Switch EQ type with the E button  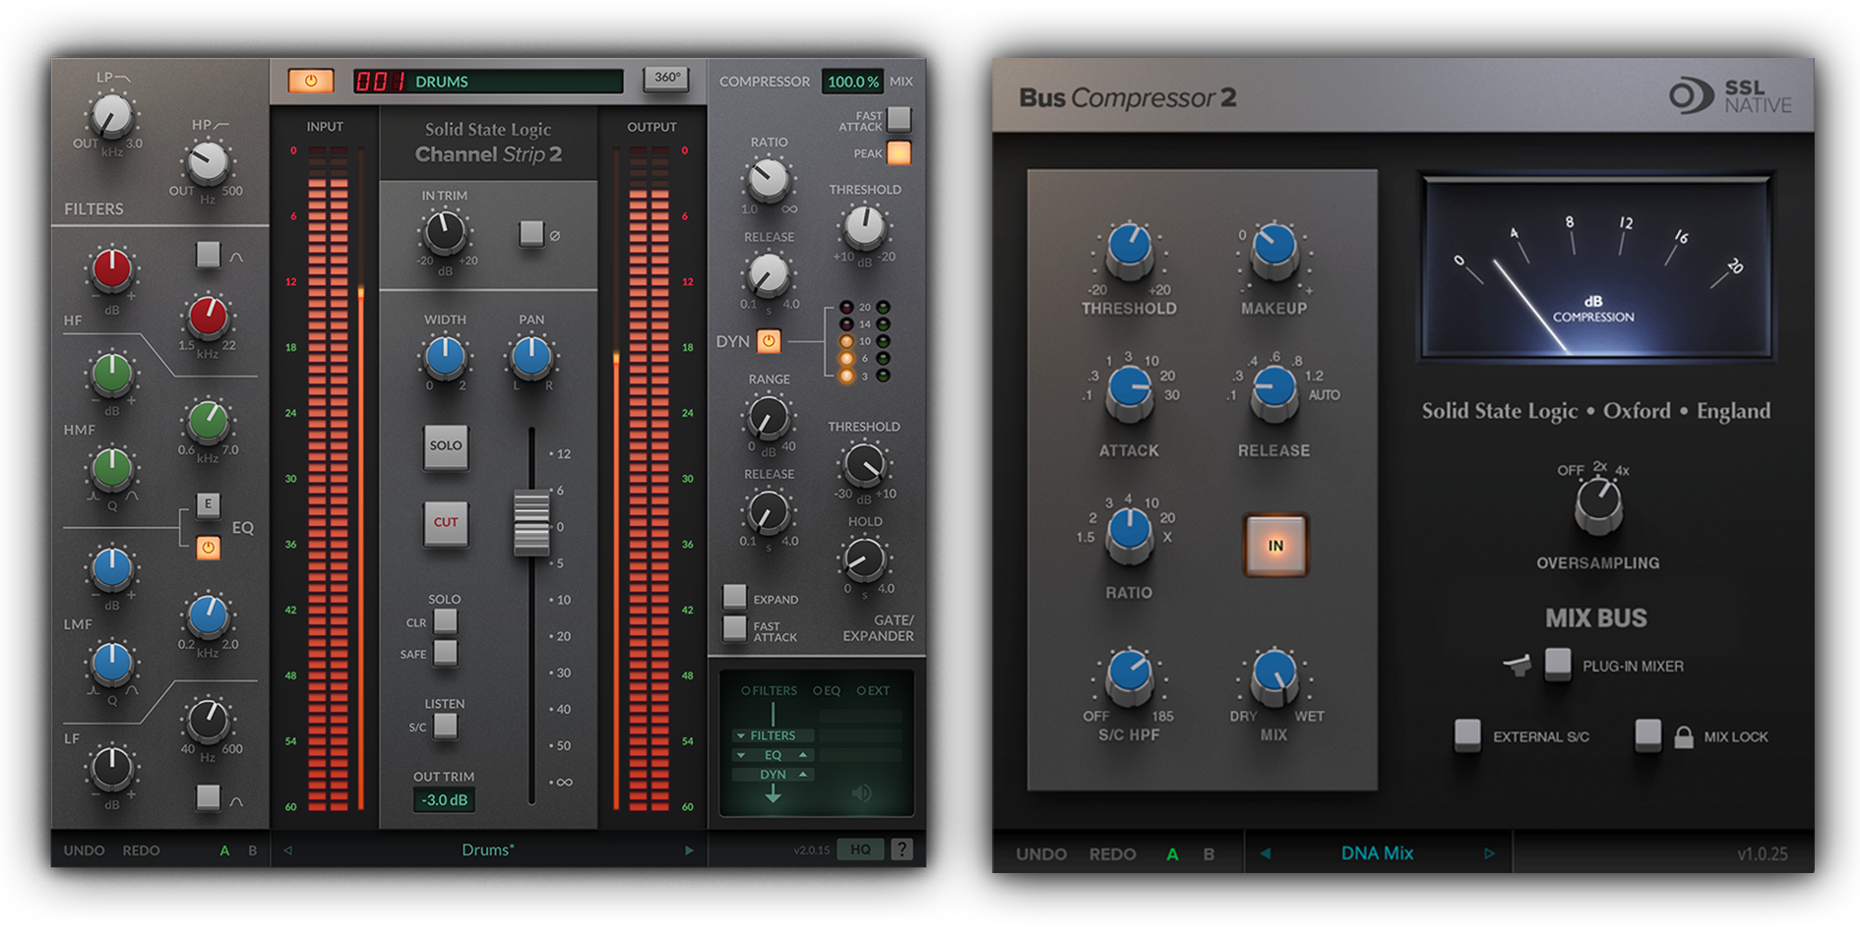208,503
